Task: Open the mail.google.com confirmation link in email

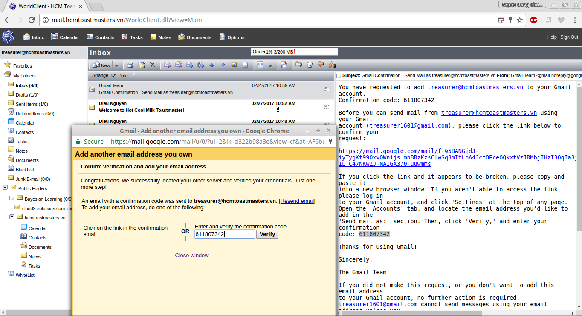Action: [457, 157]
